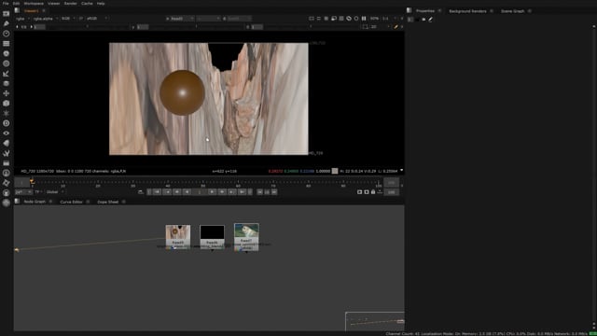Click the gamma slider in viewer controls
Screen dimensions: 597x336
click(x=197, y=27)
